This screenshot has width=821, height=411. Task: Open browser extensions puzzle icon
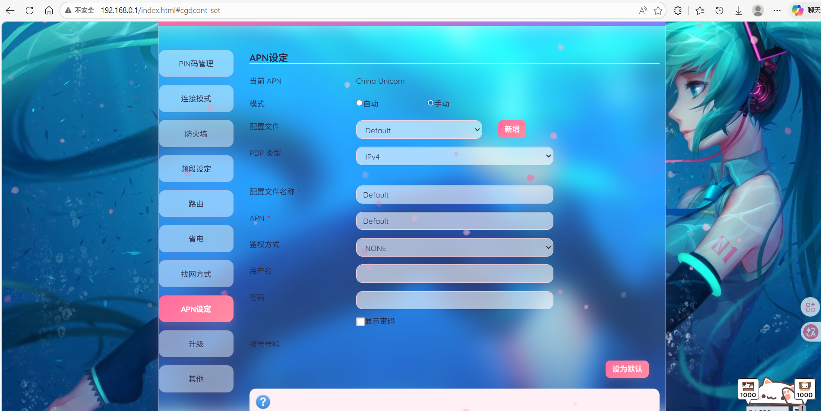click(x=678, y=10)
